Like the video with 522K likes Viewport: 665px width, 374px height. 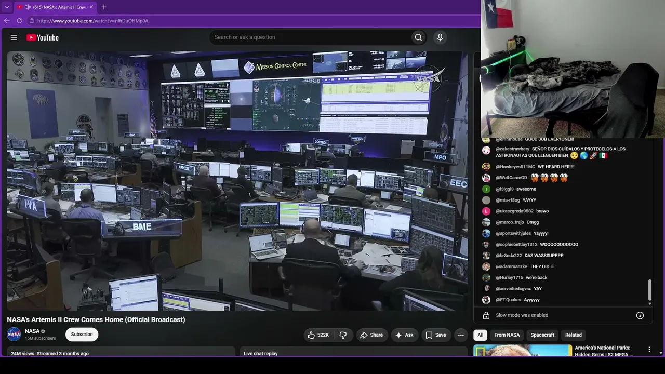318,335
